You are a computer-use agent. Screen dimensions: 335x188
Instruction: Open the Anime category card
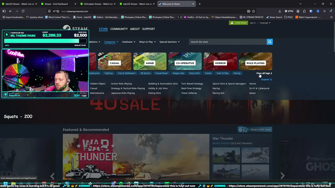(x=150, y=61)
